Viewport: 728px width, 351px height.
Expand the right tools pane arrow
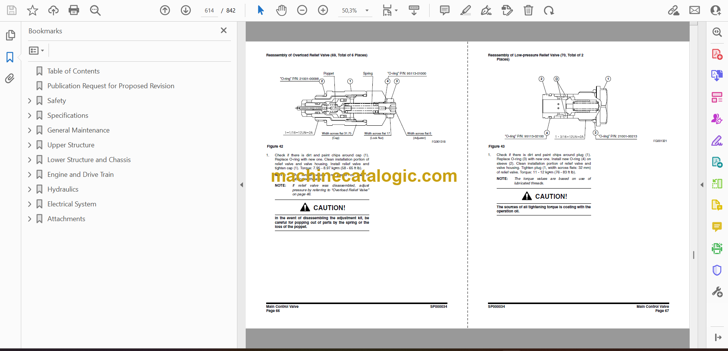pos(702,185)
